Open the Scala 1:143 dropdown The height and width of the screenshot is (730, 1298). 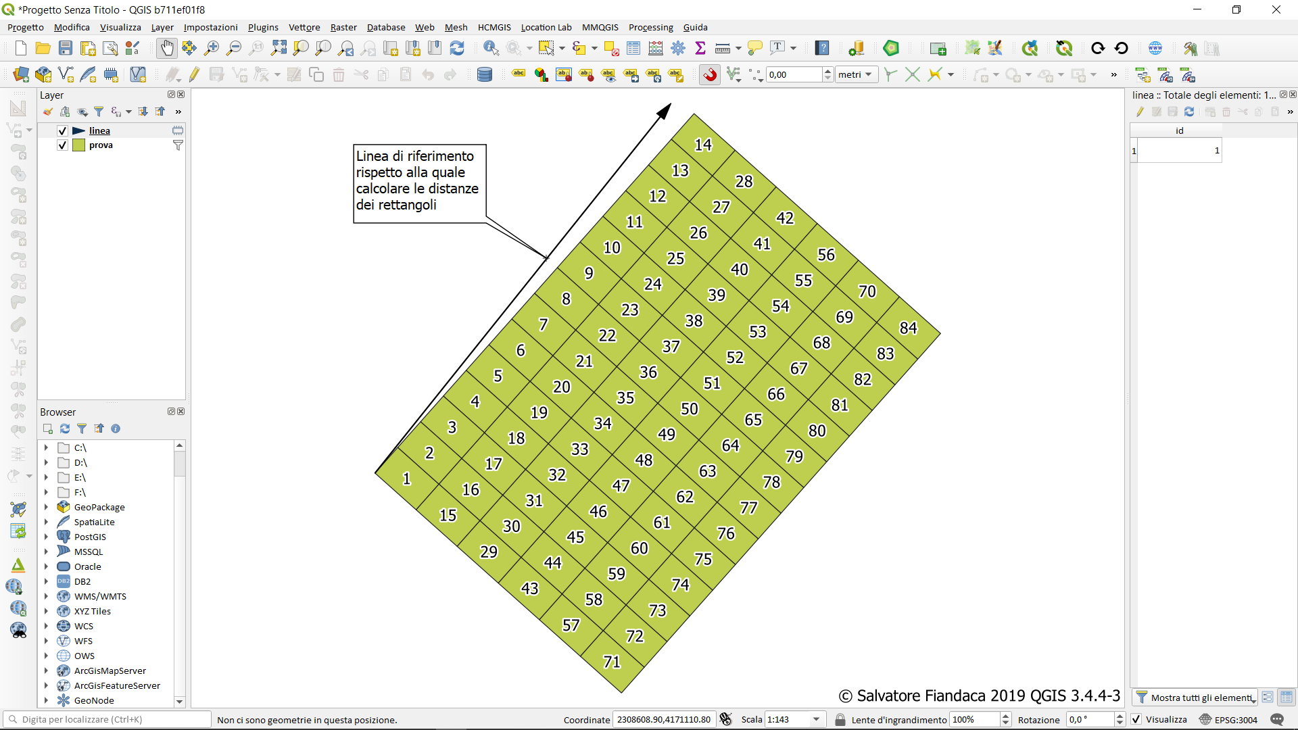coord(816,719)
